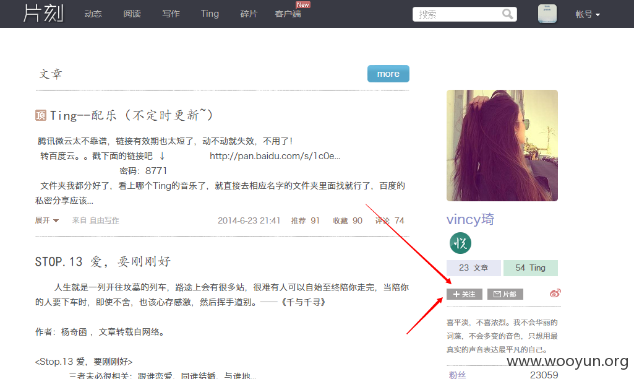Open the 23 文章 tab

coord(473,268)
